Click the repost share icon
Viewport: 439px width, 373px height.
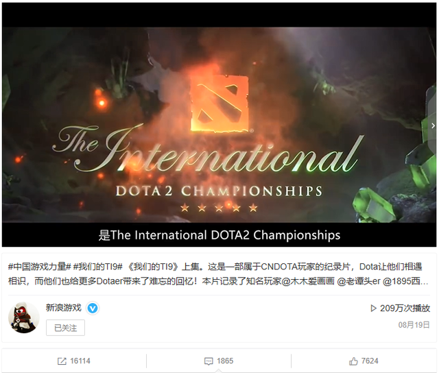tap(62, 361)
